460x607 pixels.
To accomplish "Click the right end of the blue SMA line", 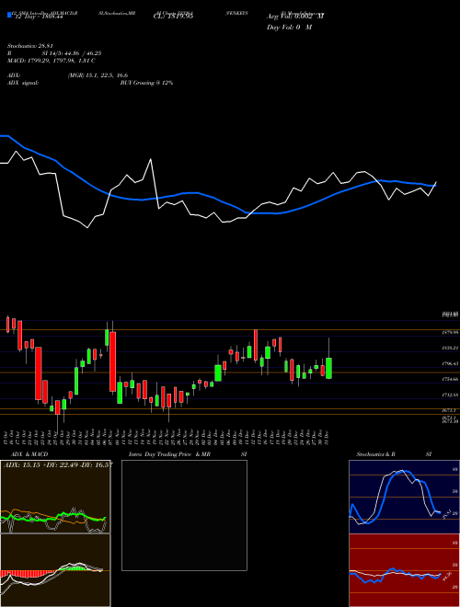I will click(434, 185).
